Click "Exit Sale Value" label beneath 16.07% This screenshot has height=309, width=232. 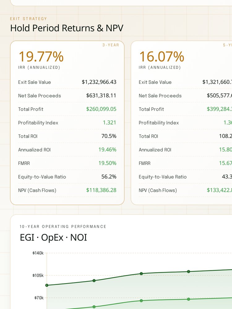(x=155, y=82)
